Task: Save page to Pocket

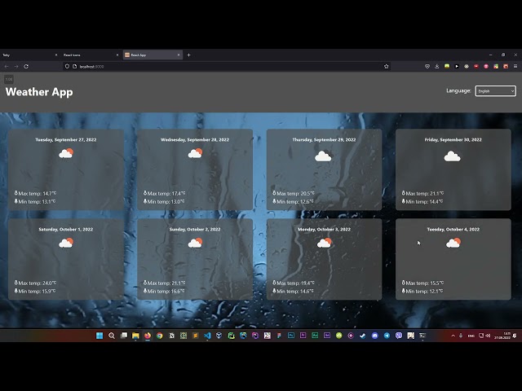Action: (427, 67)
